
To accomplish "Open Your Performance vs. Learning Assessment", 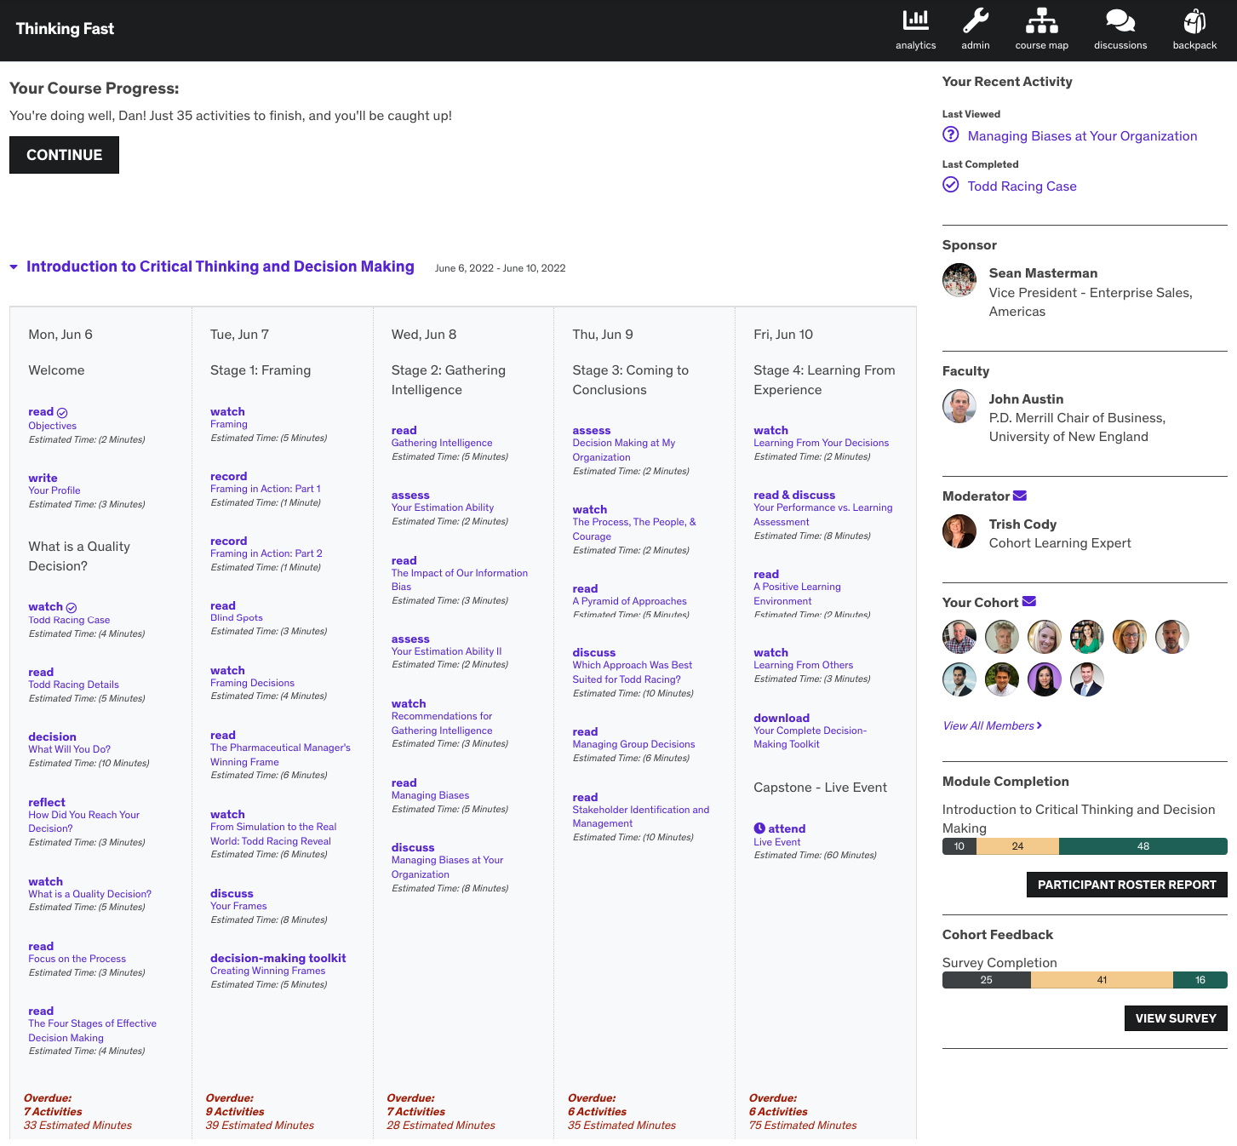I will (822, 514).
